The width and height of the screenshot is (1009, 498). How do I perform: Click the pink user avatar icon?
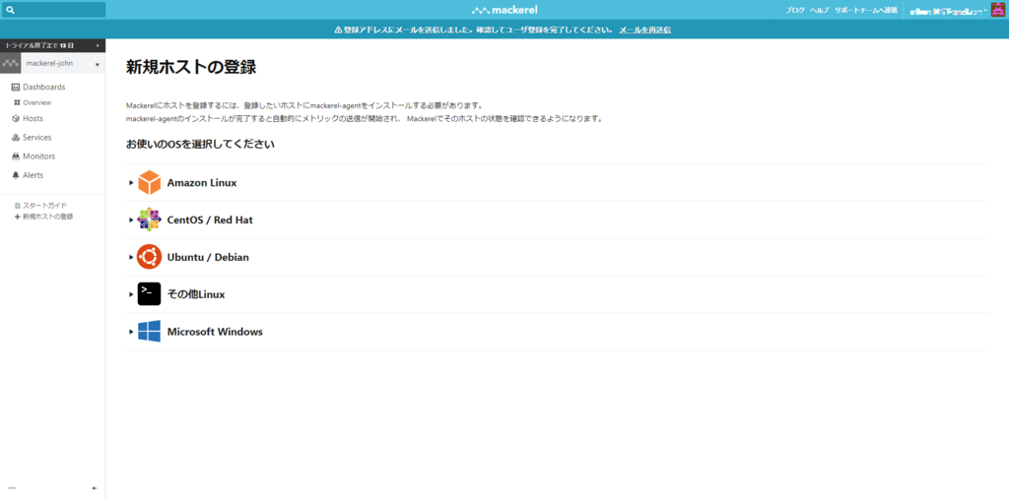[x=997, y=10]
